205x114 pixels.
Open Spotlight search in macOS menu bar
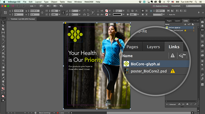196,2
